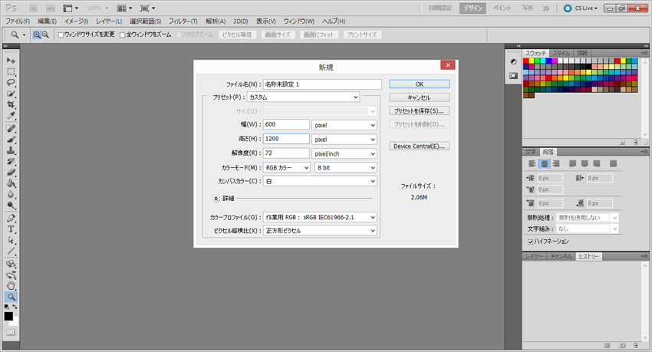Select the Eraser tool
The width and height of the screenshot is (652, 352).
pos(11,172)
